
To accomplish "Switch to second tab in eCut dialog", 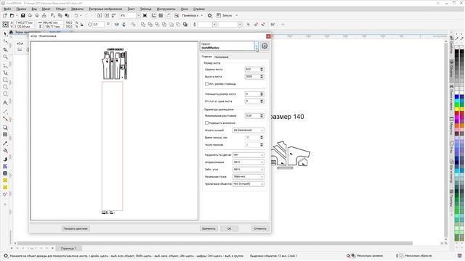I will coord(221,57).
